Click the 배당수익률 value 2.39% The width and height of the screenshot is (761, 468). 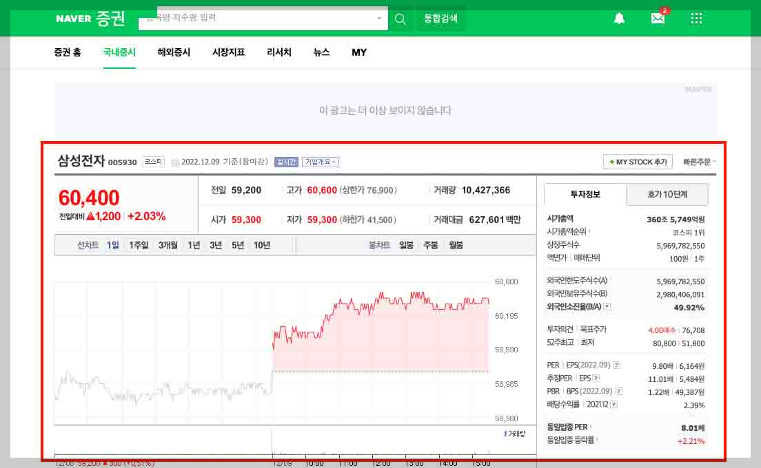(694, 405)
